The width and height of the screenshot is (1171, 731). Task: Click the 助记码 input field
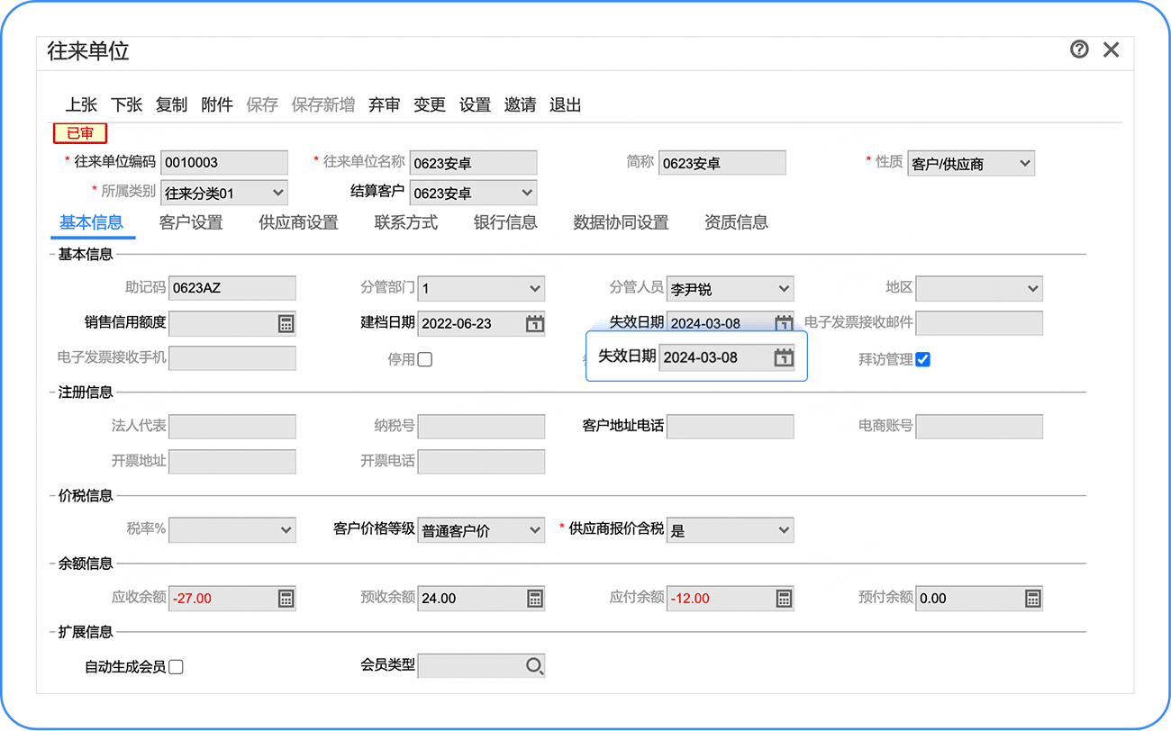click(x=232, y=288)
